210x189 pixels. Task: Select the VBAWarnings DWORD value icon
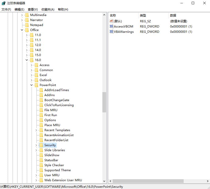coord(111,32)
